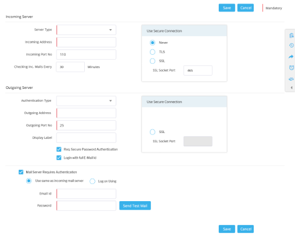This screenshot has height=240, width=295.
Task: Click the top Save button
Action: click(x=227, y=7)
